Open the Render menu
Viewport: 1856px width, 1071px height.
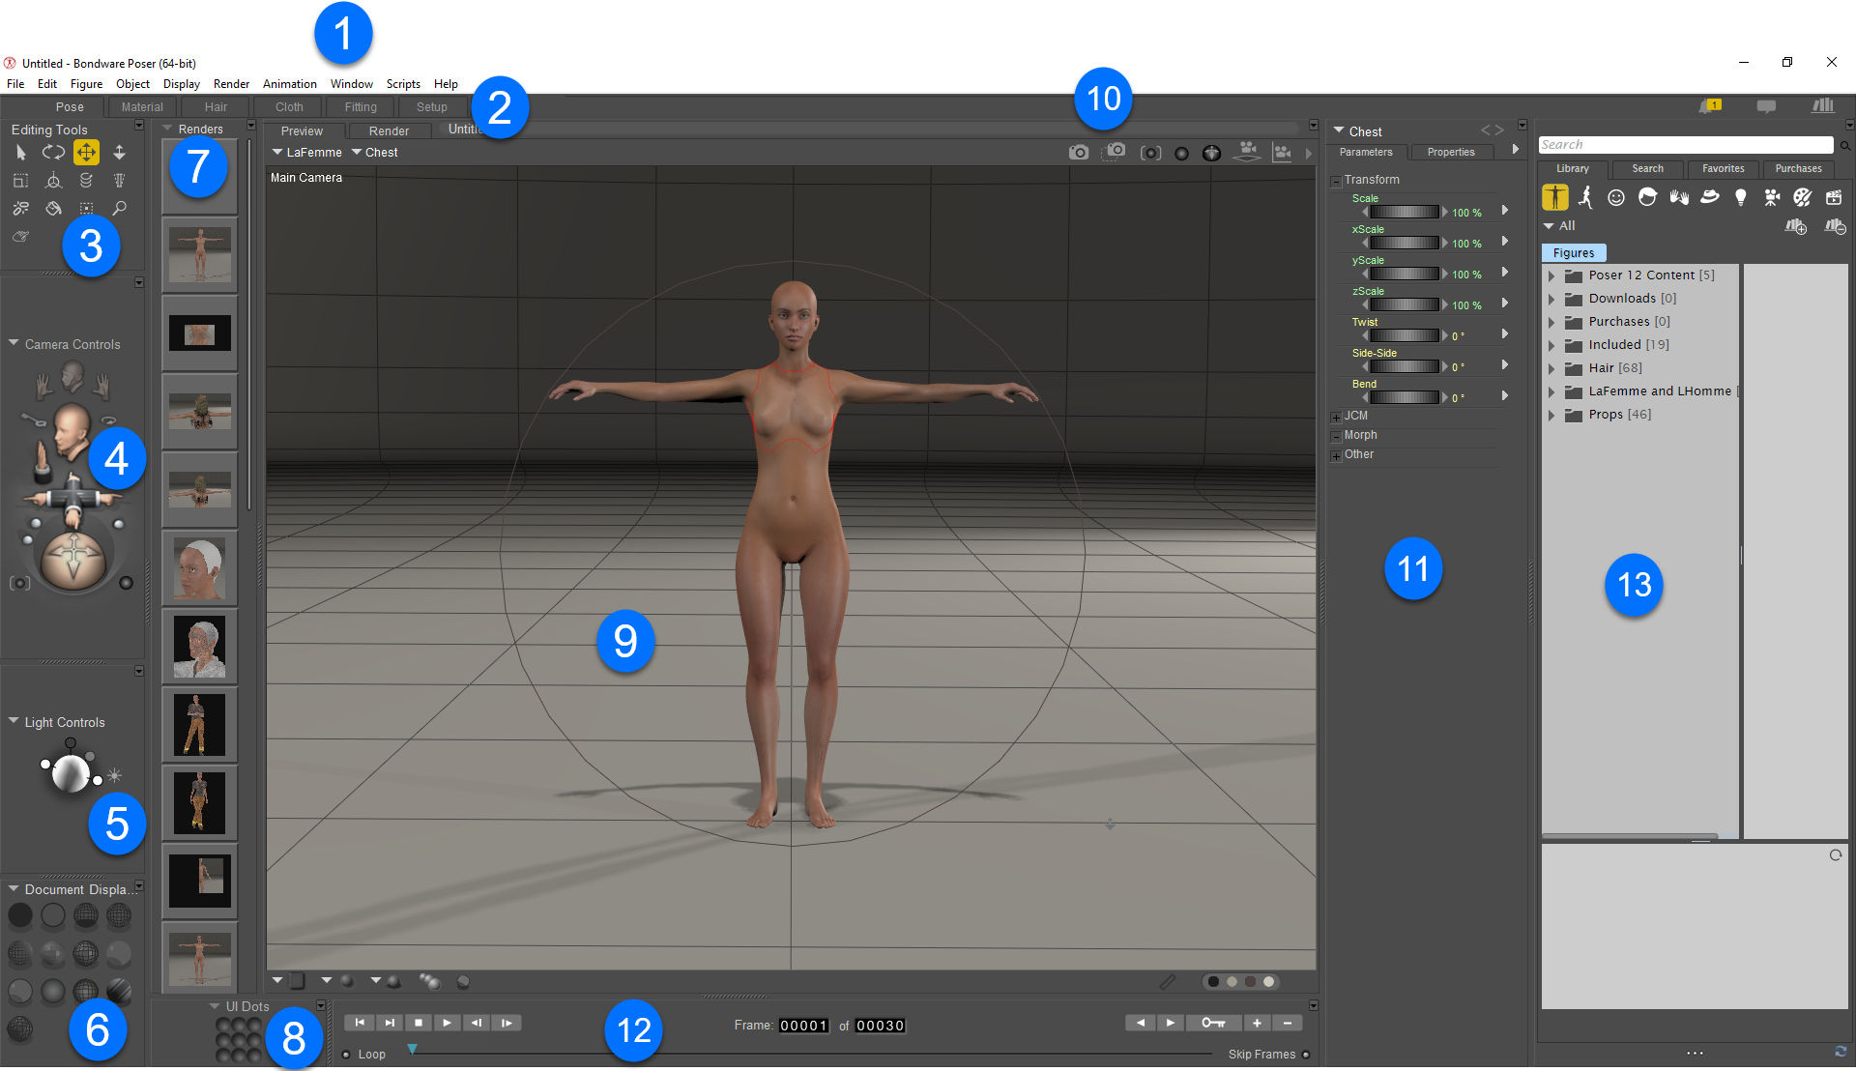231,84
